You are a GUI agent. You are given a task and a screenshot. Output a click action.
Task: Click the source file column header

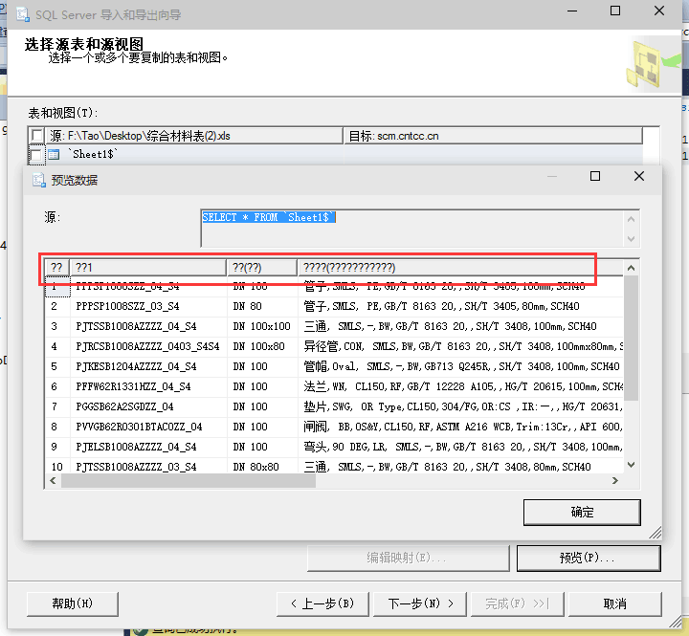194,136
